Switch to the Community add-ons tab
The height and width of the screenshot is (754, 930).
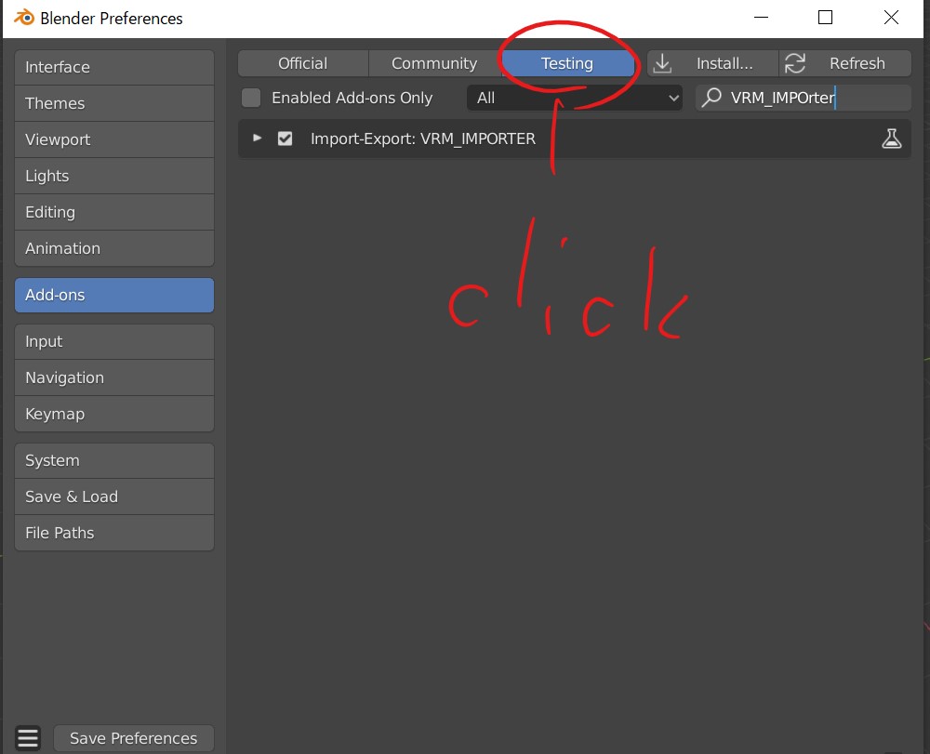(x=433, y=63)
